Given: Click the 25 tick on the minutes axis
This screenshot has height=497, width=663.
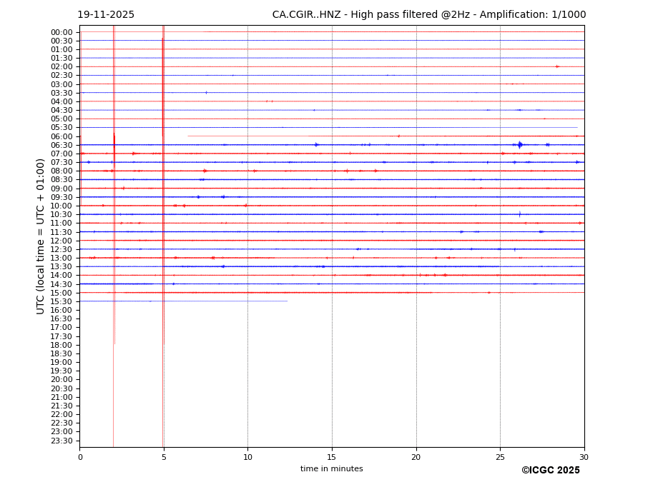Looking at the screenshot, I should tap(500, 457).
